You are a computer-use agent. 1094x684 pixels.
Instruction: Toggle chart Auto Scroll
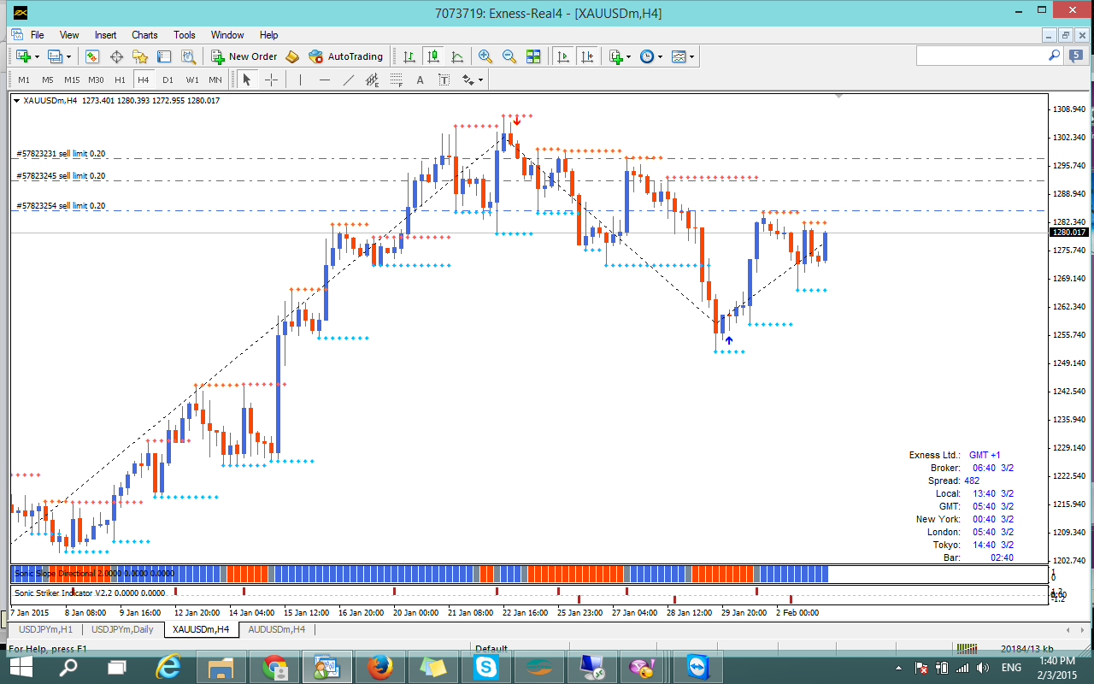563,56
